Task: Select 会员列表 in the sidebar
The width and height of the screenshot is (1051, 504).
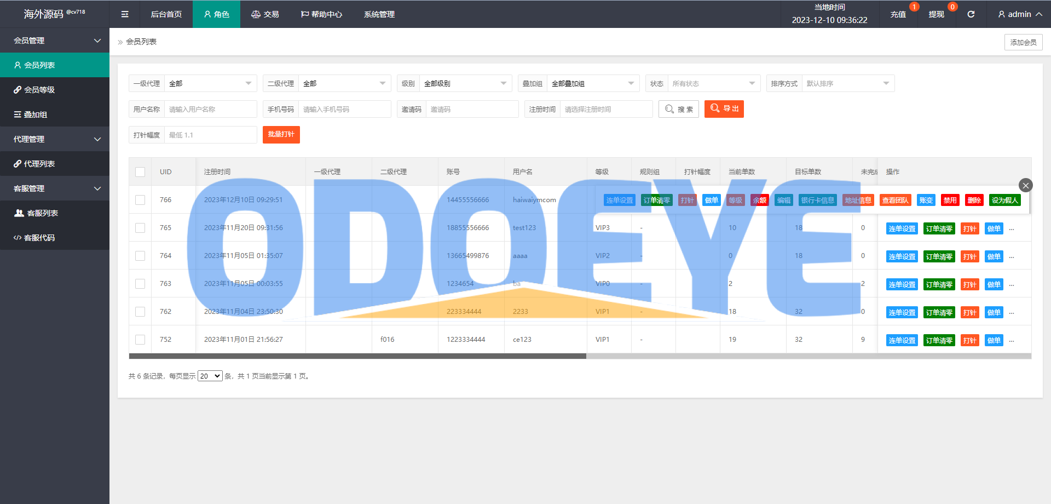Action: (x=55, y=65)
